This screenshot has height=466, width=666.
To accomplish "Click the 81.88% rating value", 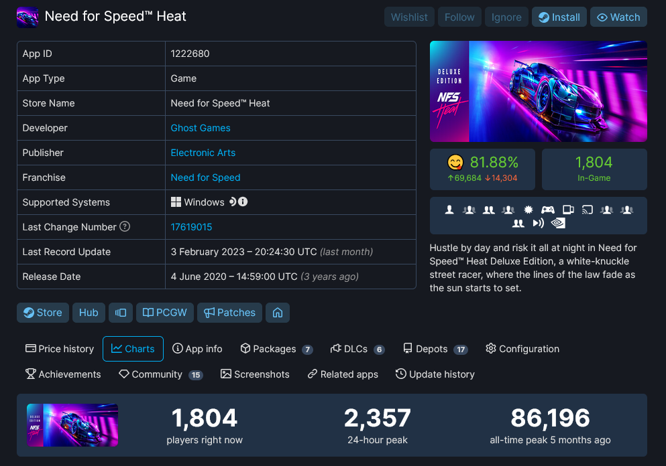I will [x=494, y=163].
